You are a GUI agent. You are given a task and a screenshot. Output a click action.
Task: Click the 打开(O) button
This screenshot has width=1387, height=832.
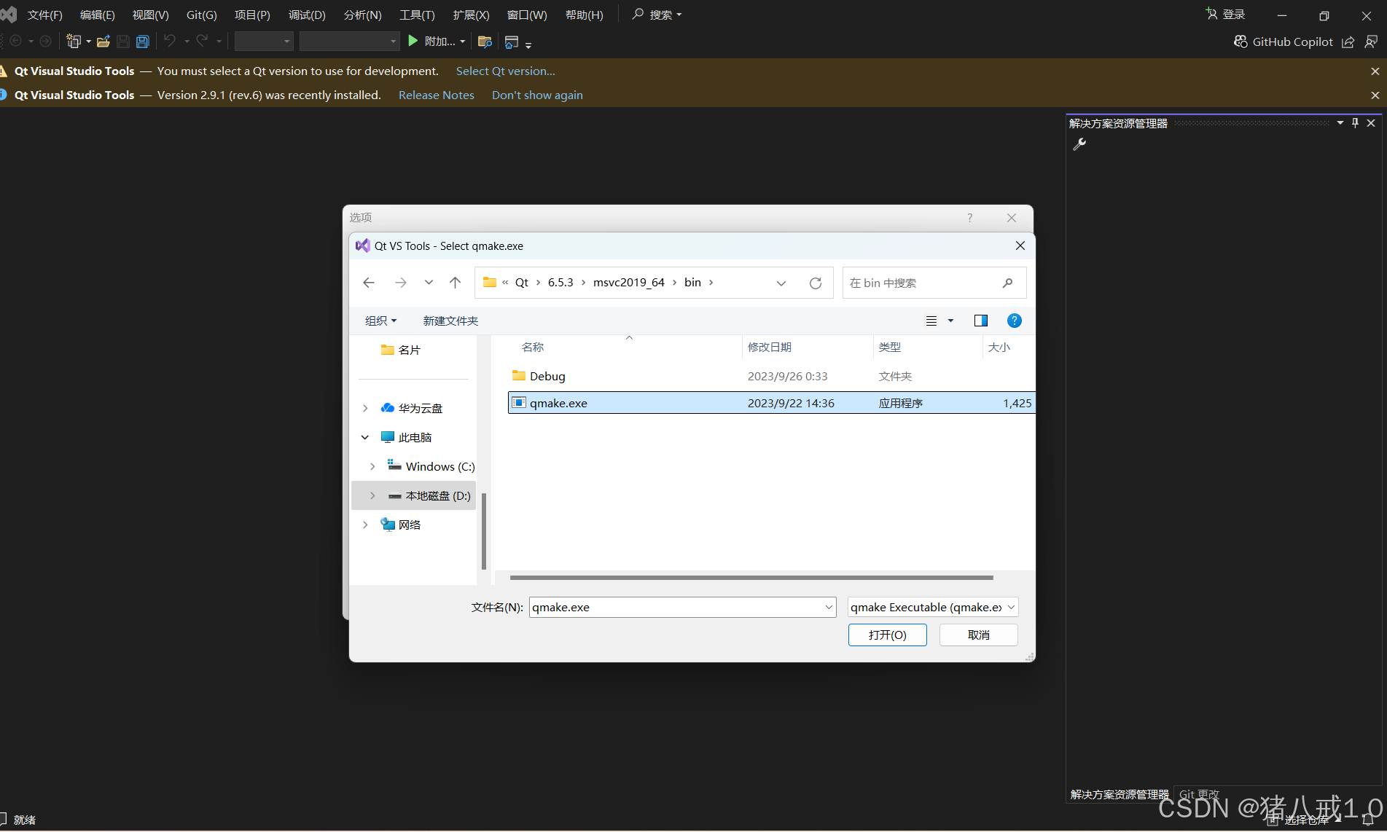tap(887, 635)
